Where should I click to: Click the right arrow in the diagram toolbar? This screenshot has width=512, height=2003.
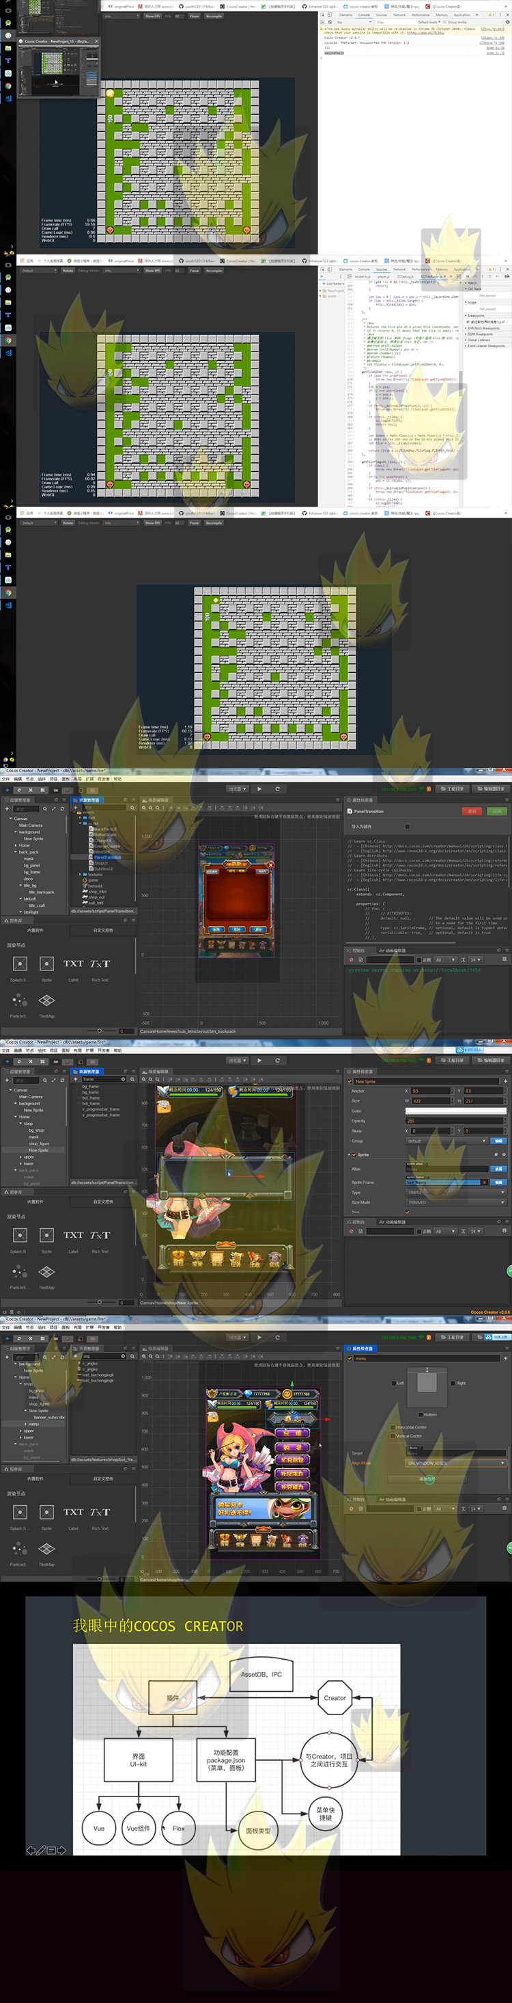click(61, 1850)
